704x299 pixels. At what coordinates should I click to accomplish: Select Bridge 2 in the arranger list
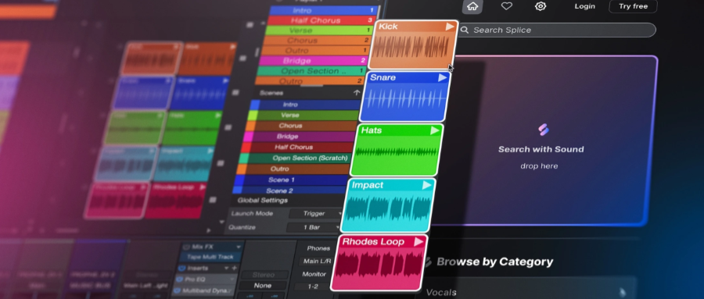coord(313,61)
